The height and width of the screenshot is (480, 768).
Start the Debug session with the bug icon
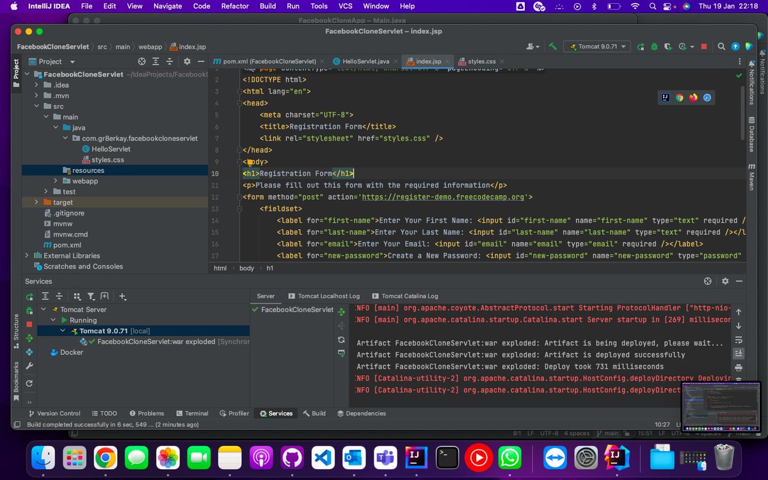click(654, 46)
